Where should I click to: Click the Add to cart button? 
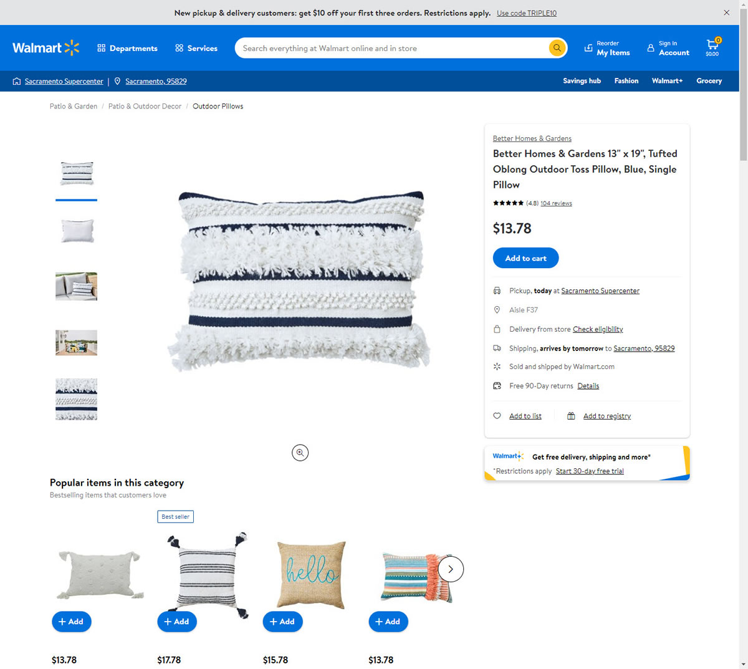click(525, 258)
